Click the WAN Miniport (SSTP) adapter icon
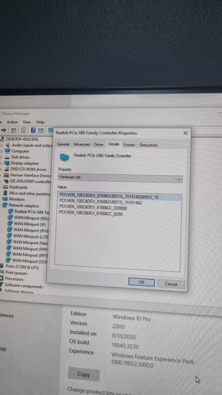 (8, 260)
